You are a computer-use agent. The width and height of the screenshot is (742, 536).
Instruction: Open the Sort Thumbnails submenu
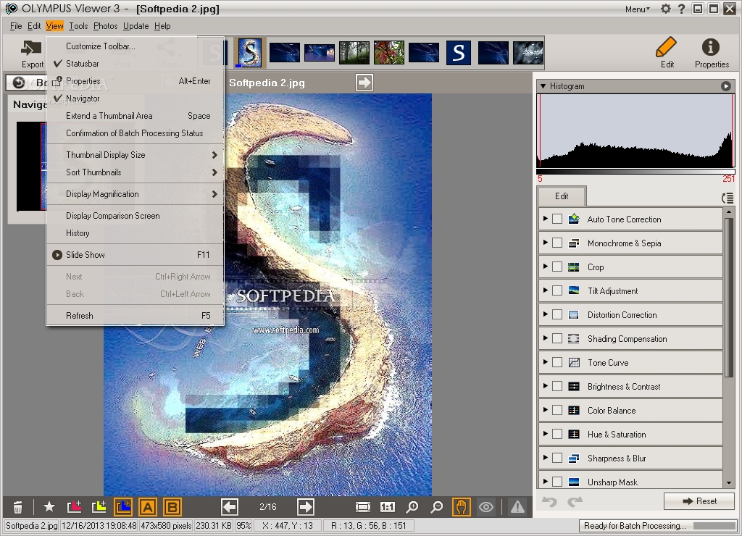pyautogui.click(x=135, y=172)
